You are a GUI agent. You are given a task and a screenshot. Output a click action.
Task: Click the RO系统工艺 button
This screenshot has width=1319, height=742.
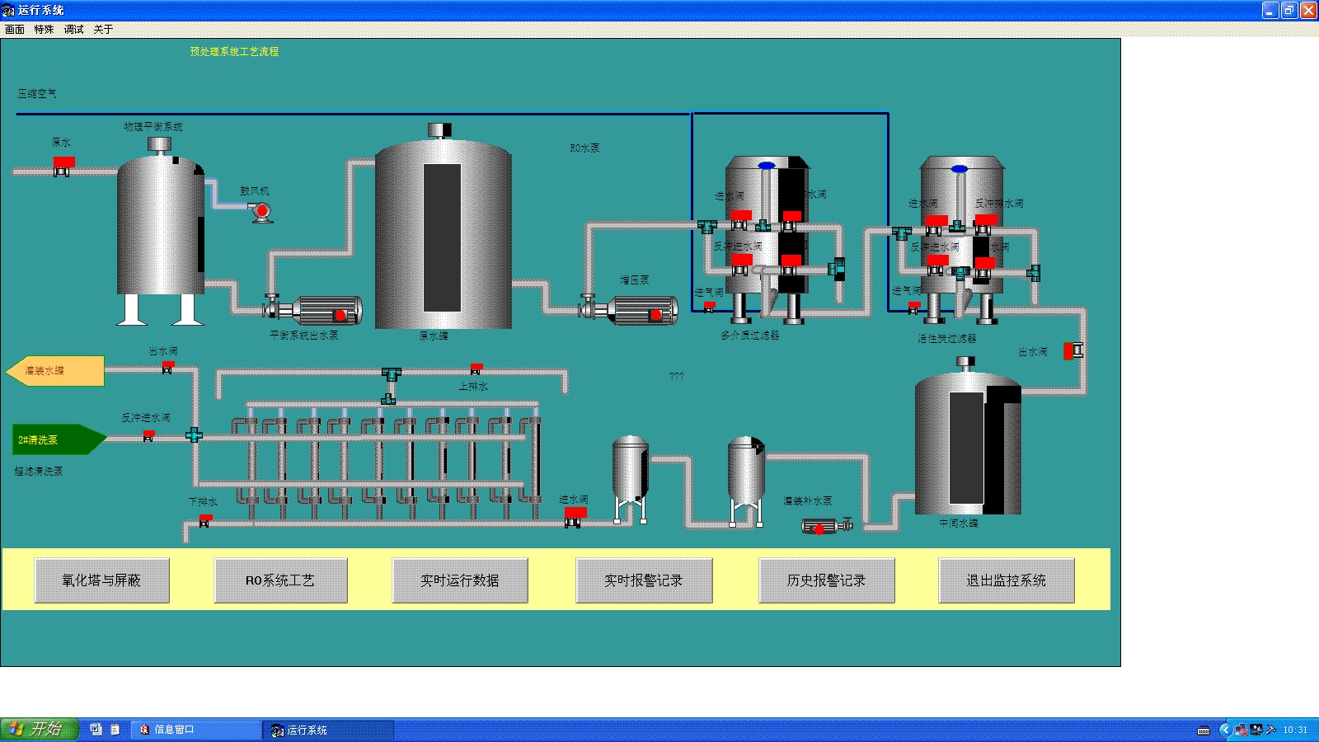(280, 580)
